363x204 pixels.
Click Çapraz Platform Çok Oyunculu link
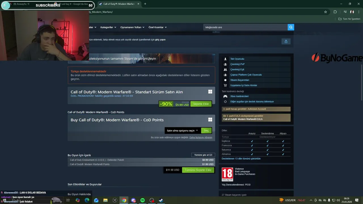(x=246, y=75)
